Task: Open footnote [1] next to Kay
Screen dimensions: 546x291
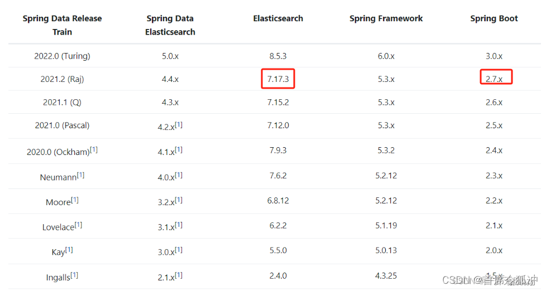Action: [69, 250]
